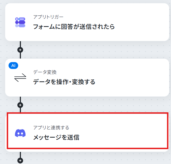
Task: Open the データを操作・変換する step title
Action: 64,82
